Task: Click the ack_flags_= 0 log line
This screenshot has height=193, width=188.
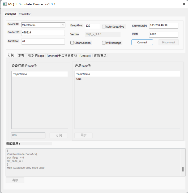Action: pos(15,158)
